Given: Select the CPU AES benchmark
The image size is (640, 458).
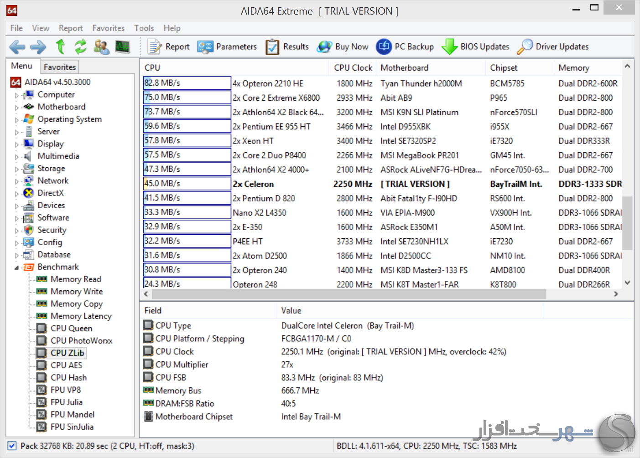Looking at the screenshot, I should click(67, 365).
